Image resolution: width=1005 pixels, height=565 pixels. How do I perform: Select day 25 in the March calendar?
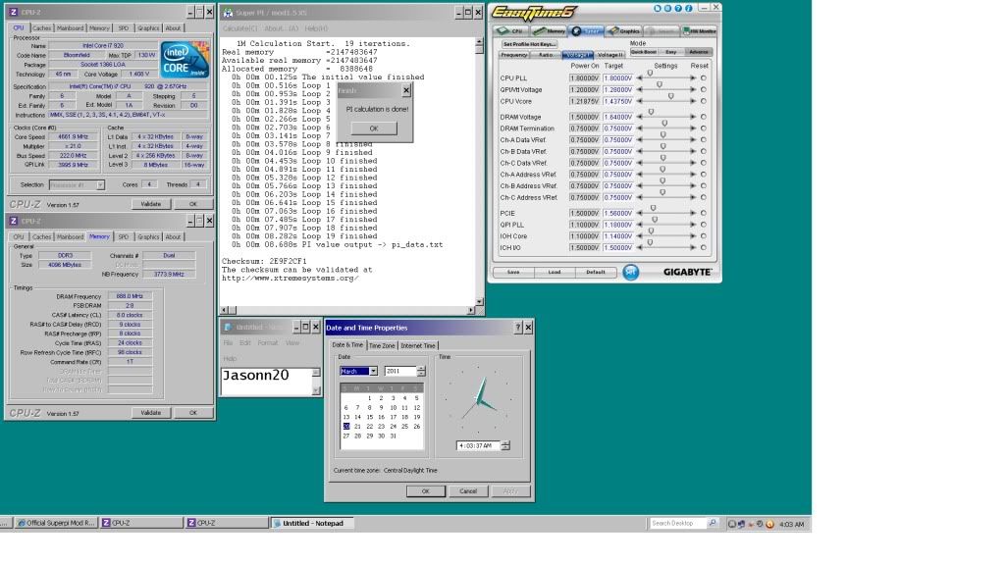404,427
